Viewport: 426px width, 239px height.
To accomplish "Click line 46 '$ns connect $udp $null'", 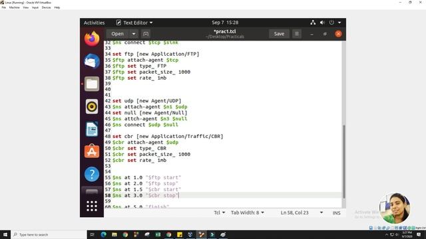I will pyautogui.click(x=145, y=125).
